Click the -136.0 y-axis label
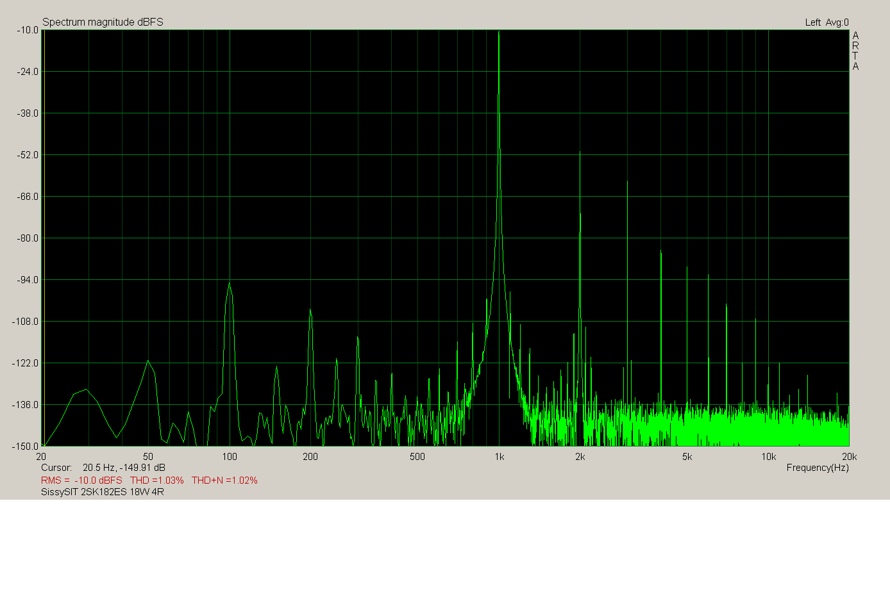This screenshot has width=890, height=615. tap(25, 405)
